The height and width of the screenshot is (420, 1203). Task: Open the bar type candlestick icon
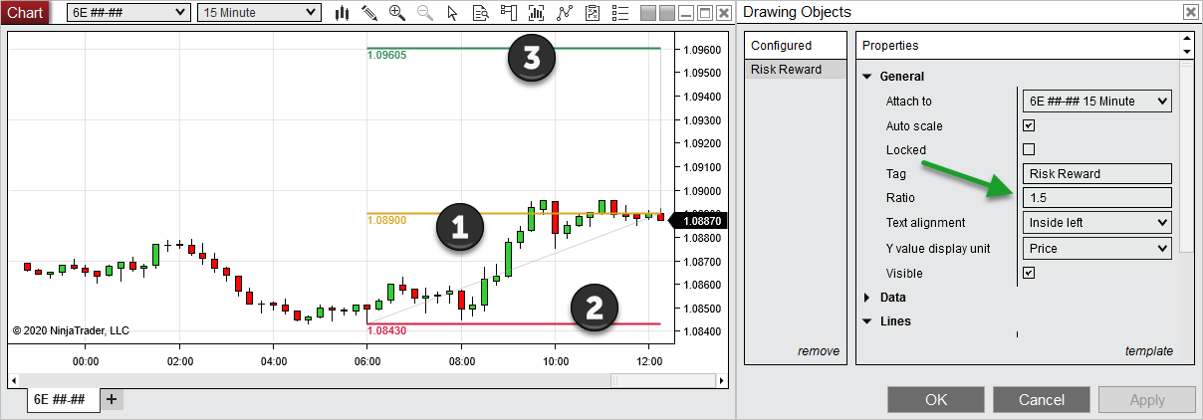pos(343,13)
